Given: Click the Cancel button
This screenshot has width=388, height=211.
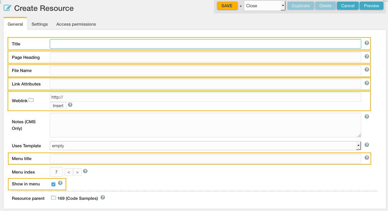Looking at the screenshot, I should (348, 6).
